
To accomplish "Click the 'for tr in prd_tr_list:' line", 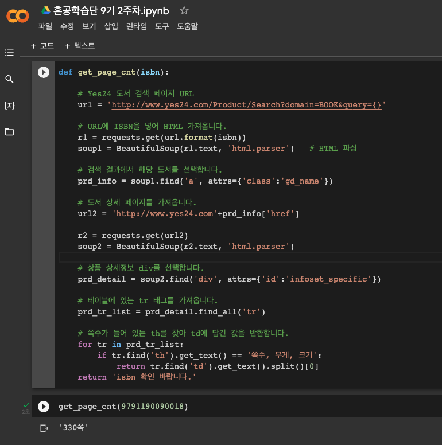I will 130,345.
